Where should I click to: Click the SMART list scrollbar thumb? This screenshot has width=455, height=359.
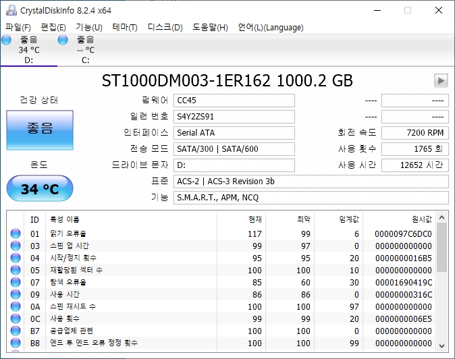tap(442, 248)
